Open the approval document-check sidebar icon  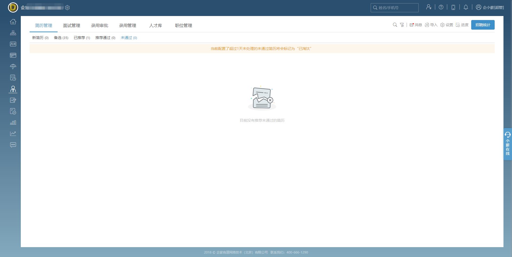pyautogui.click(x=13, y=111)
